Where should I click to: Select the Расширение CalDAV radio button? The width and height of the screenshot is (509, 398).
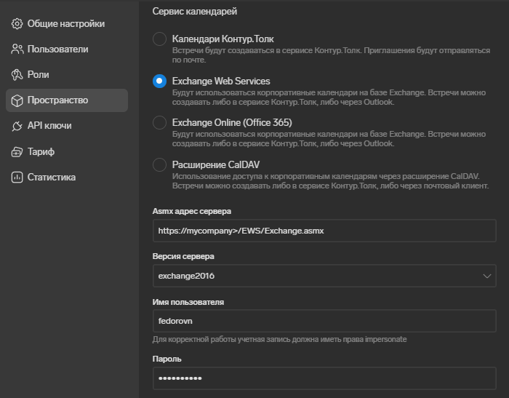(159, 165)
